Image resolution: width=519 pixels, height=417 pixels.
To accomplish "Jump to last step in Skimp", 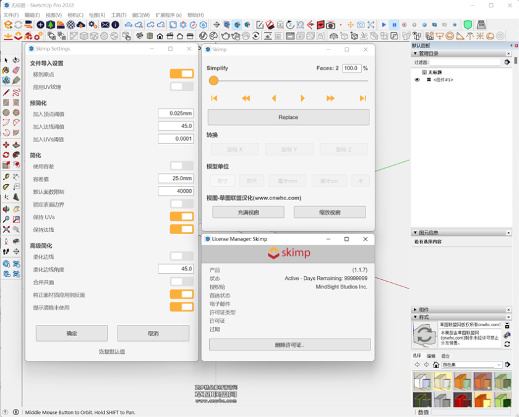I will click(362, 98).
